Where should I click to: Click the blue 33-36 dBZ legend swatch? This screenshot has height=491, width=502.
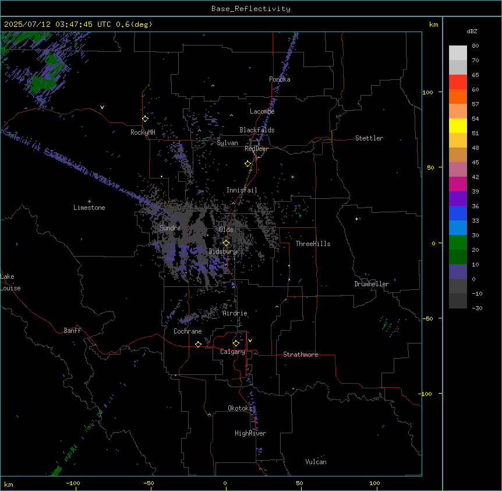[458, 213]
